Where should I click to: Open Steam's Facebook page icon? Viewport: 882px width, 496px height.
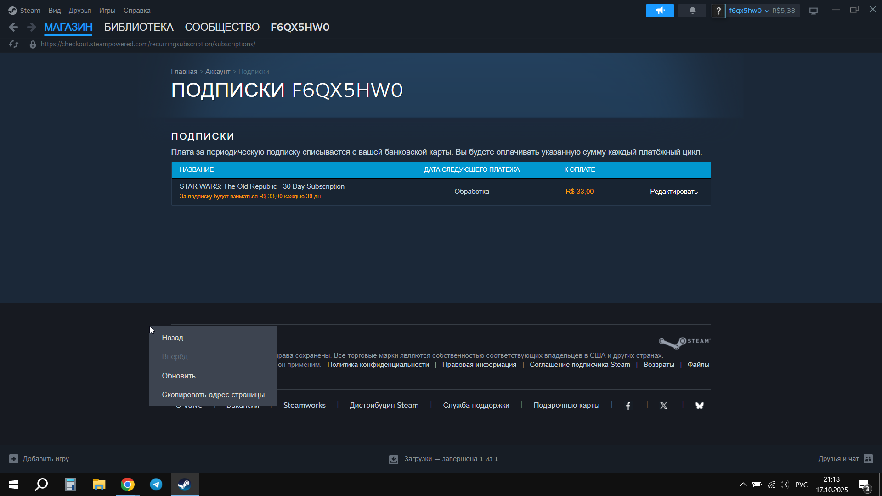(x=628, y=406)
